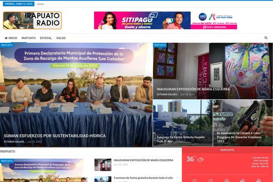The height and width of the screenshot is (182, 273).
Task: Click Irapuato weather widget title
Action: pos(227,150)
